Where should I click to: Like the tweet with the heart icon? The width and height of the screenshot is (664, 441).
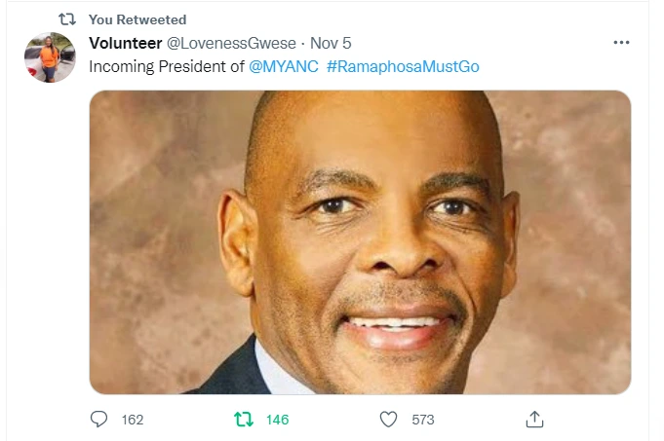pyautogui.click(x=388, y=420)
